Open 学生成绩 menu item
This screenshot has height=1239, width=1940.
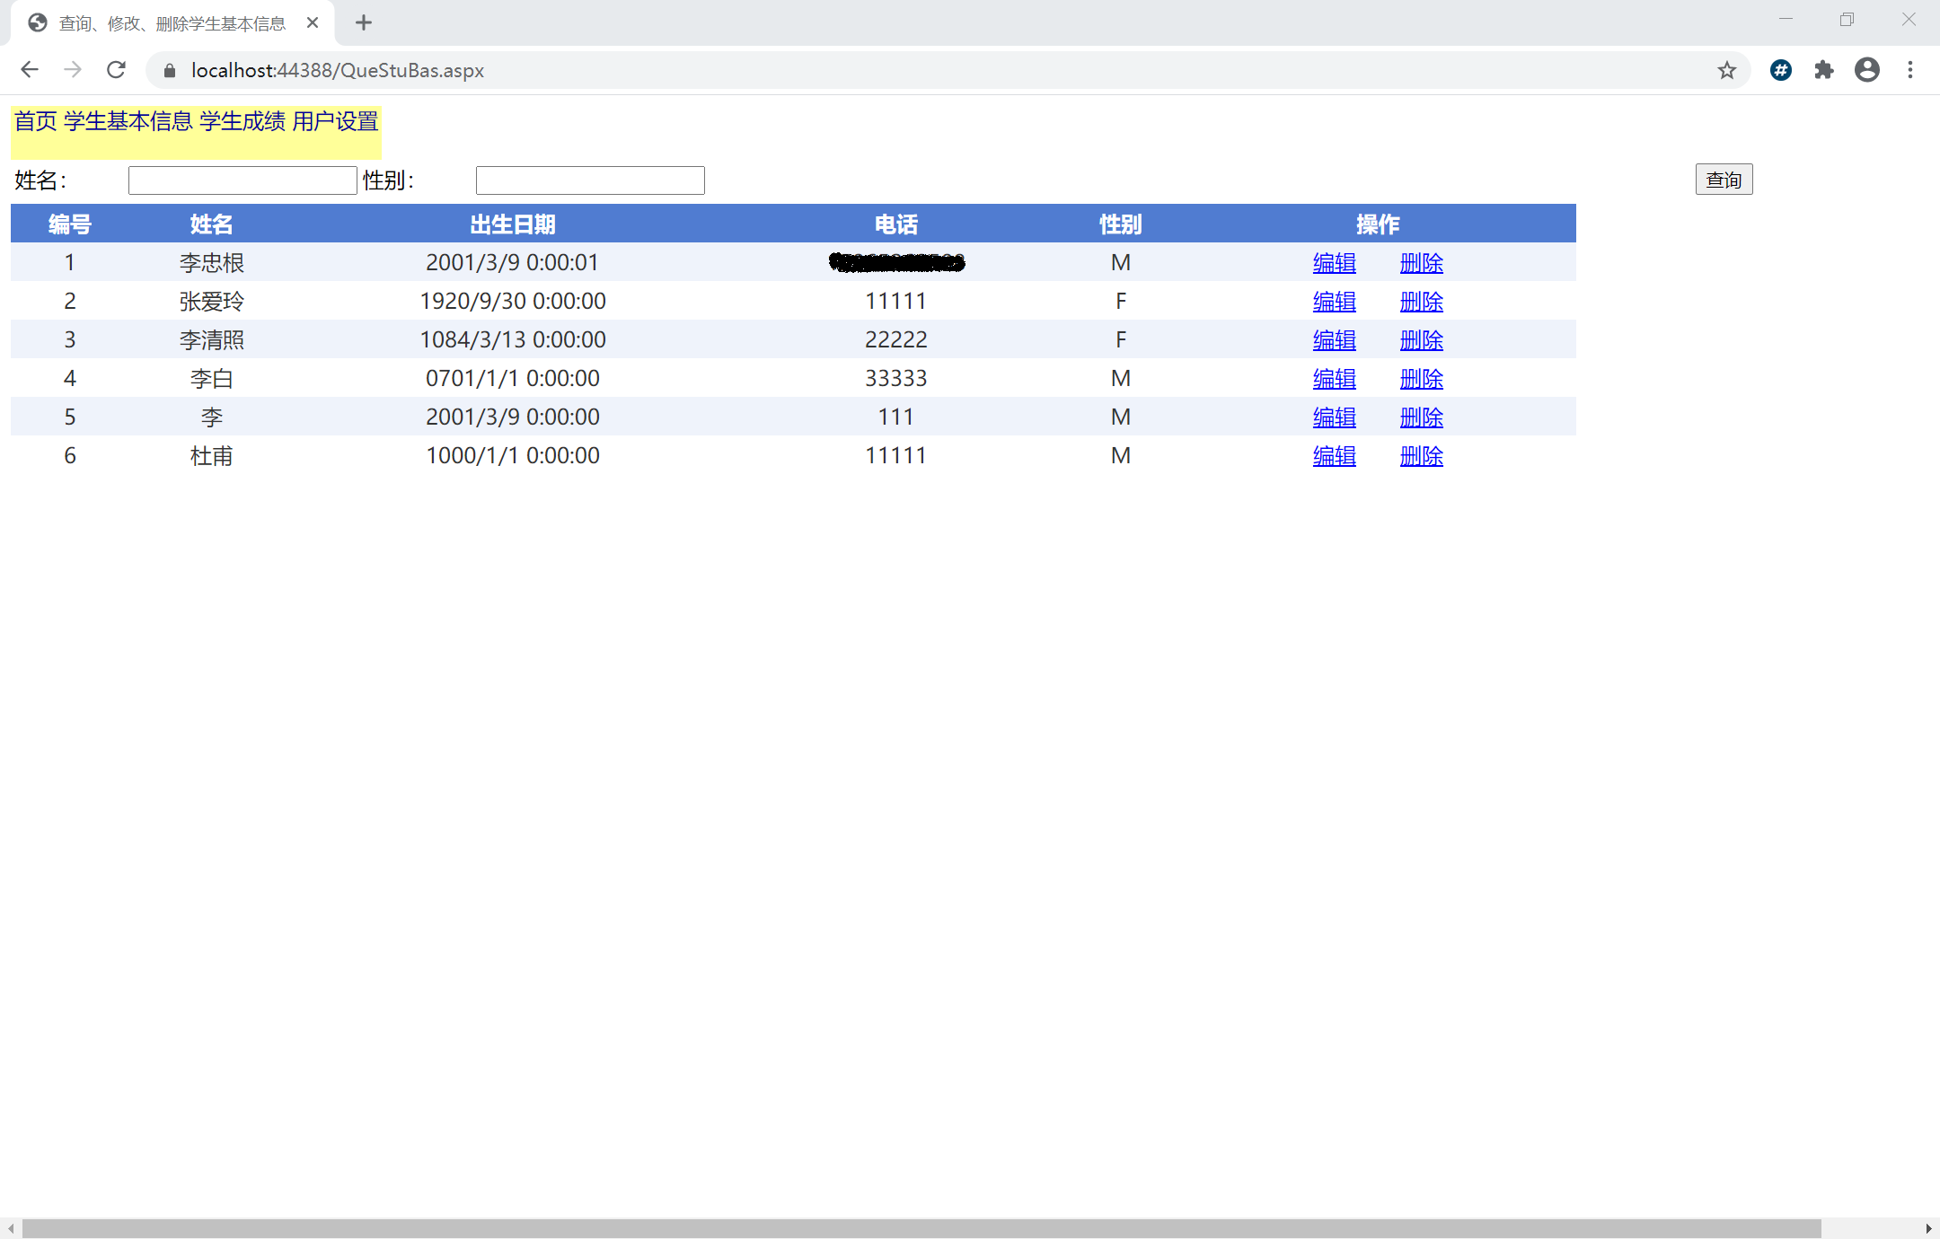pos(242,121)
